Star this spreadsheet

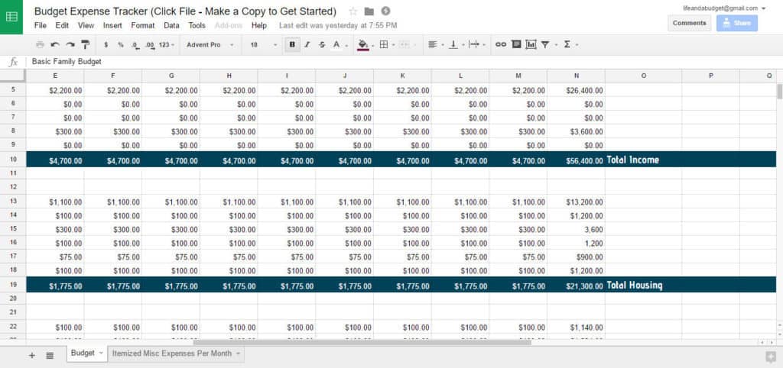pos(353,11)
